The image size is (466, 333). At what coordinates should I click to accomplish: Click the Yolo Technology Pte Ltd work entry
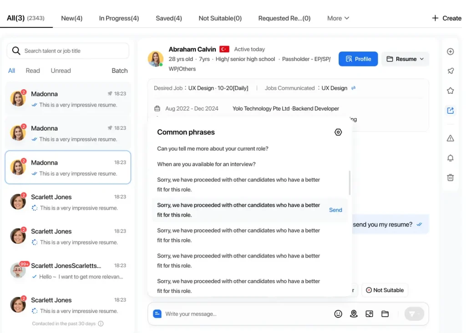point(286,108)
